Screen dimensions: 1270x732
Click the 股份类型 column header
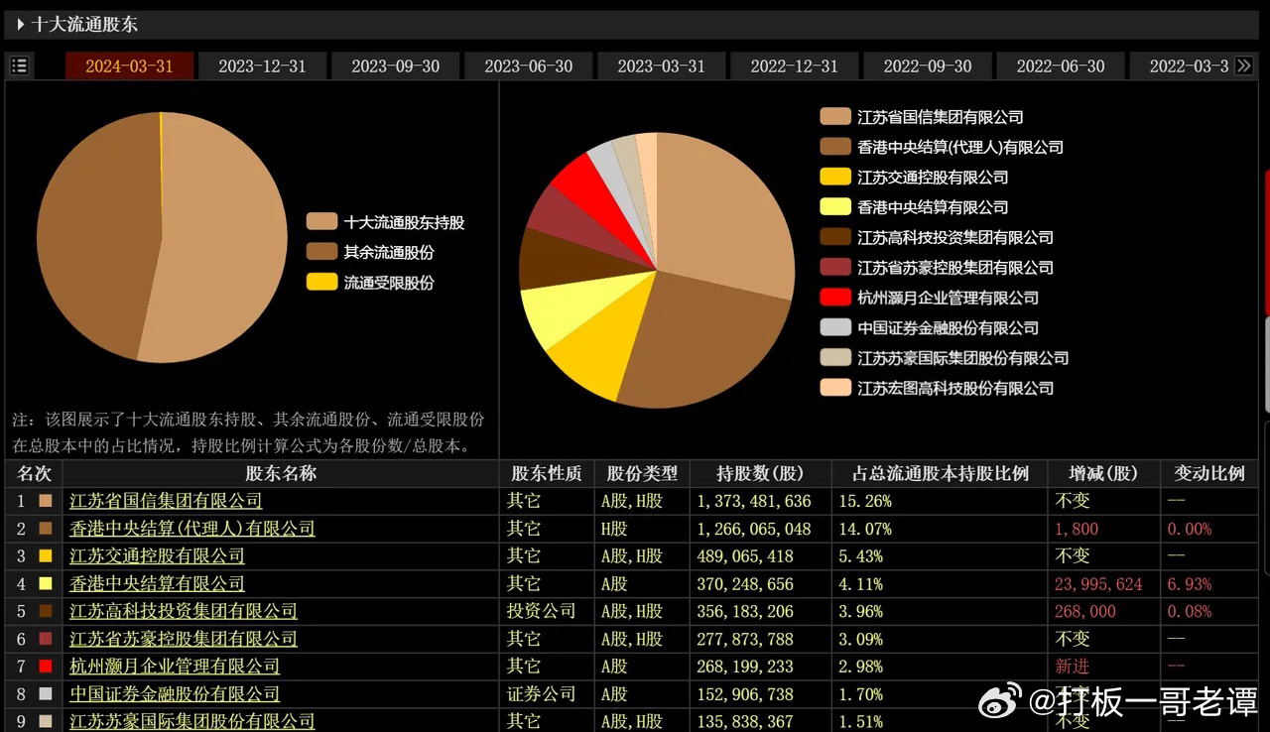pos(642,474)
